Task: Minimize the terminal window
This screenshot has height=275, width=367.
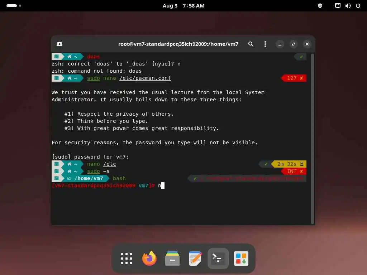Action: click(280, 44)
